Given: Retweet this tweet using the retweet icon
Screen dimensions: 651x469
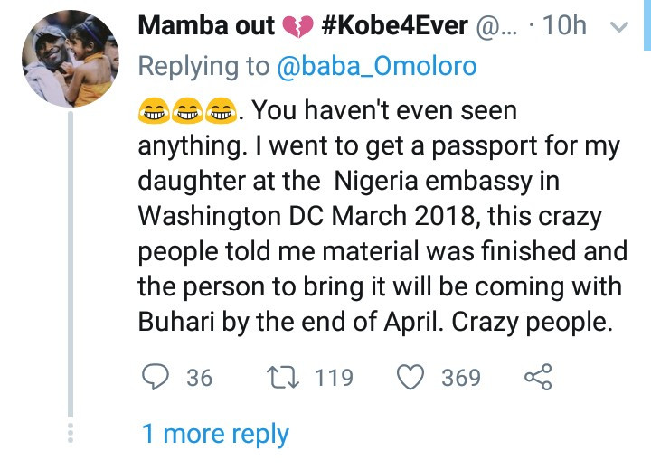Looking at the screenshot, I should 287,377.
